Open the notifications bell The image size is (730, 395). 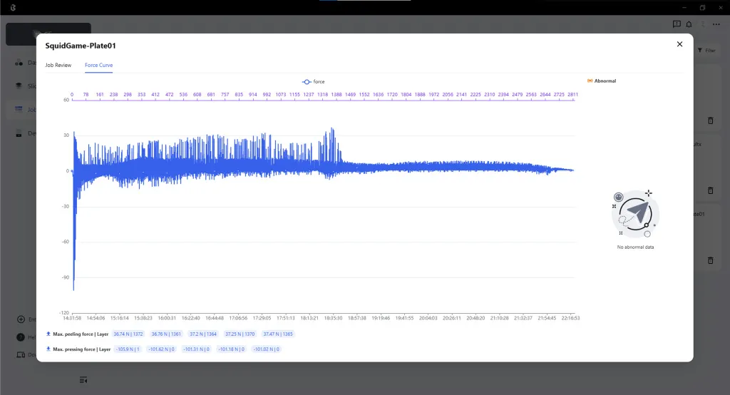coord(689,24)
